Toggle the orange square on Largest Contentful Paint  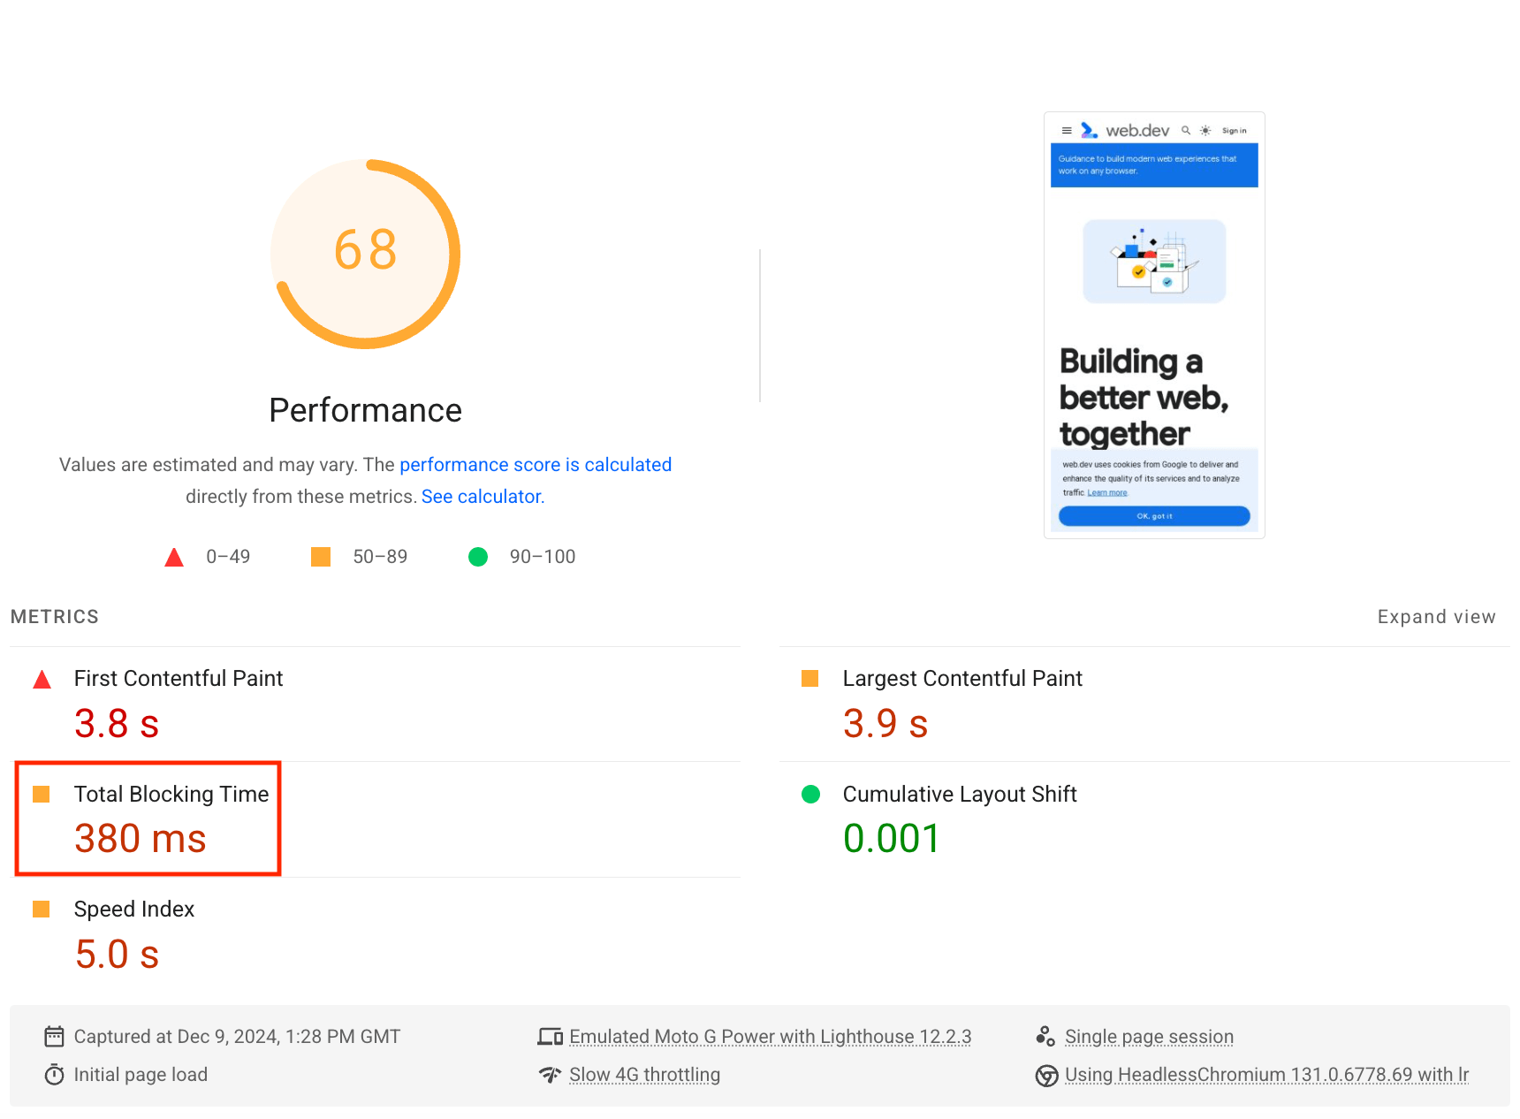809,679
